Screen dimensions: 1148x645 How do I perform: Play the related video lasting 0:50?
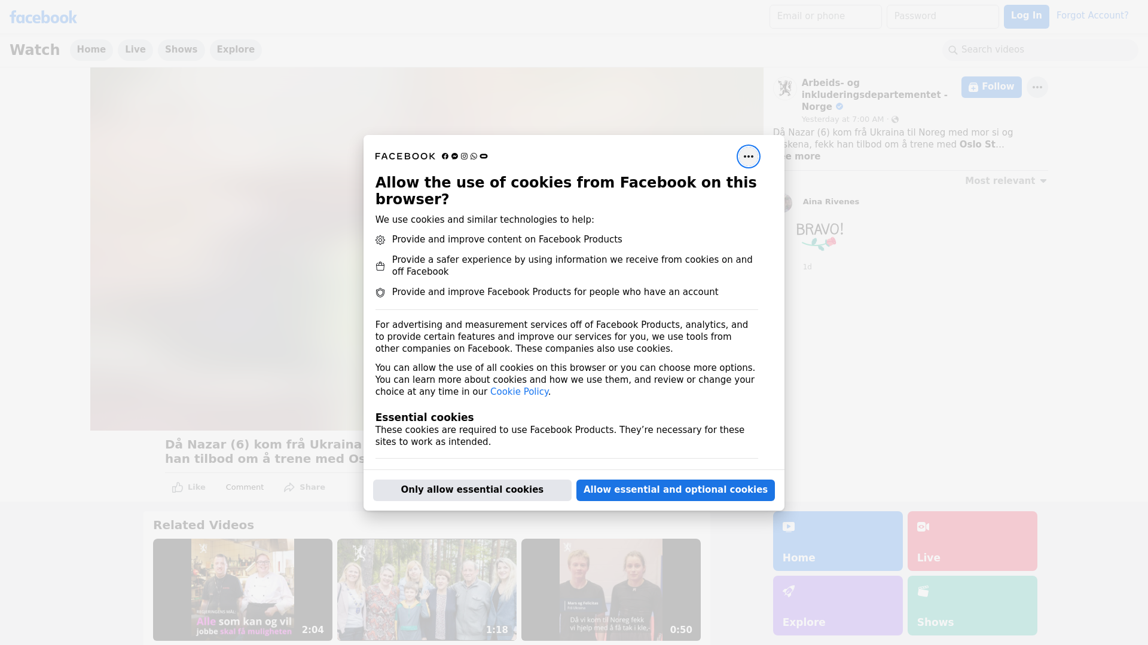click(611, 590)
